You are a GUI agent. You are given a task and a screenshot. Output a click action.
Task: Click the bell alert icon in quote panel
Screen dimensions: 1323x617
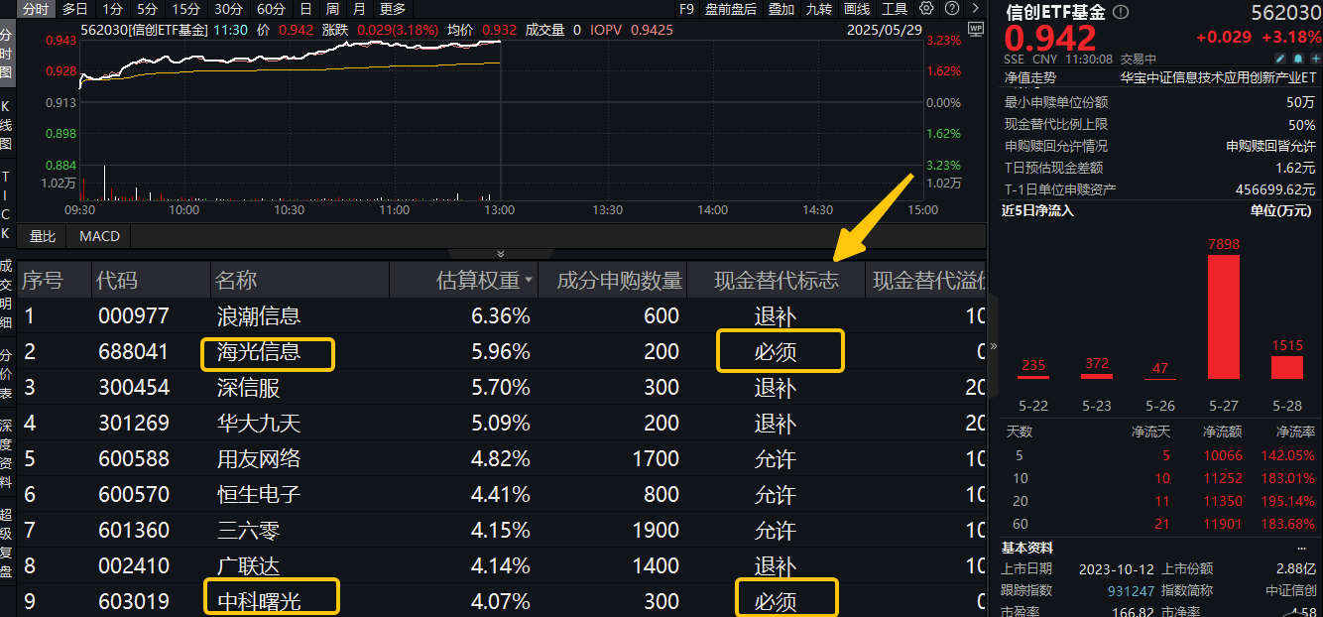tap(1296, 60)
